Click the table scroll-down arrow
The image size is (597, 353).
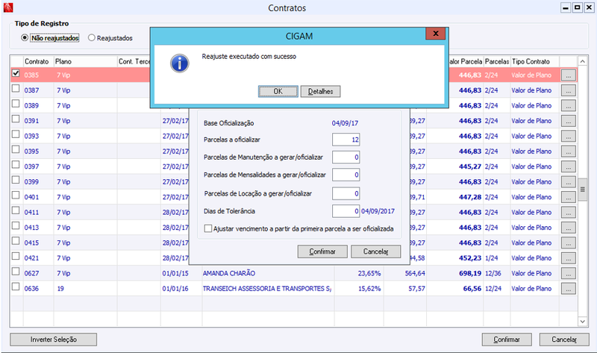click(x=582, y=322)
